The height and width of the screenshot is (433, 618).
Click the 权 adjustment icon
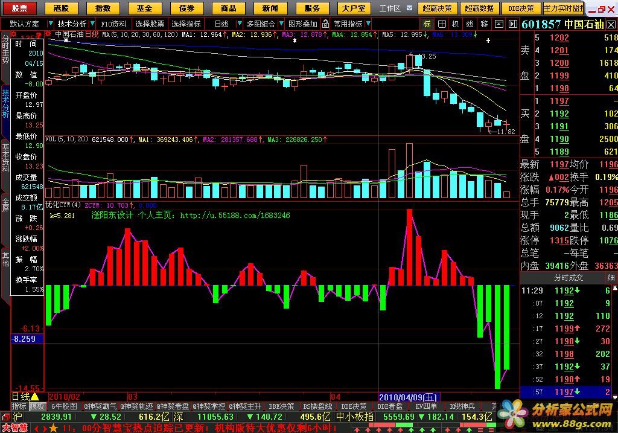(456, 24)
